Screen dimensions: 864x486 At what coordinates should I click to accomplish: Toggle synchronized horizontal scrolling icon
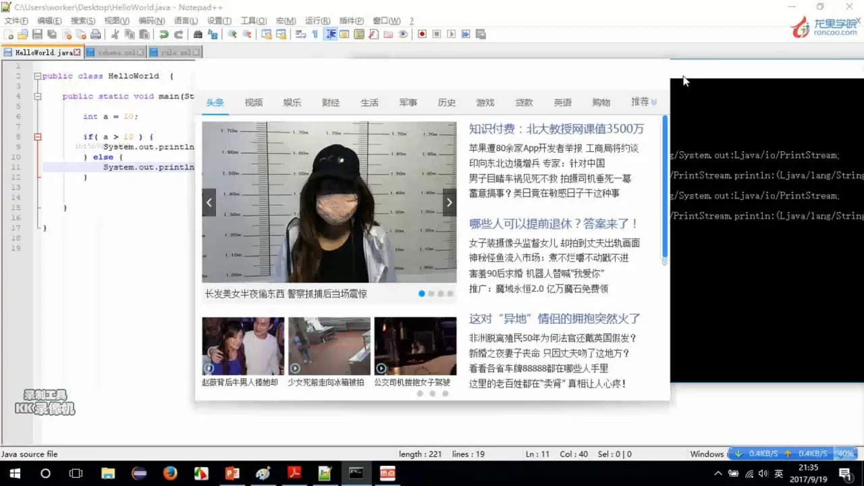(281, 34)
